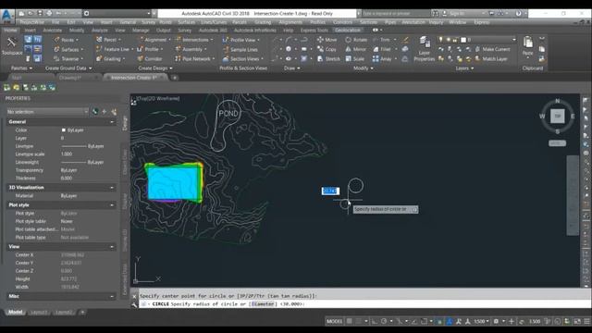
Task: Open the Intersections dropdown
Action: coord(194,40)
